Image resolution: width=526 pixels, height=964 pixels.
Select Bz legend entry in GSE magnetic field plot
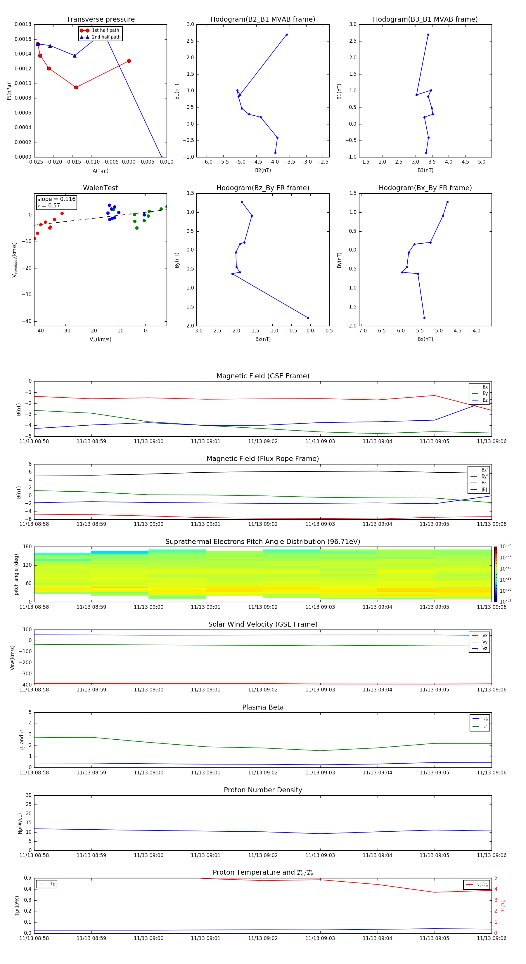point(480,400)
